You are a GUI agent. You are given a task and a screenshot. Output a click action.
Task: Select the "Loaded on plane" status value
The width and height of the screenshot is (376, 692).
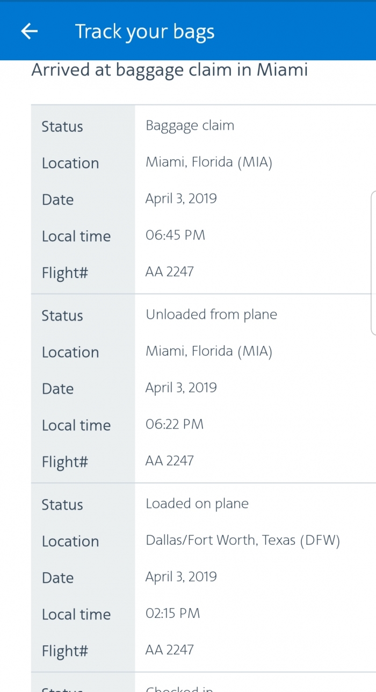click(197, 504)
